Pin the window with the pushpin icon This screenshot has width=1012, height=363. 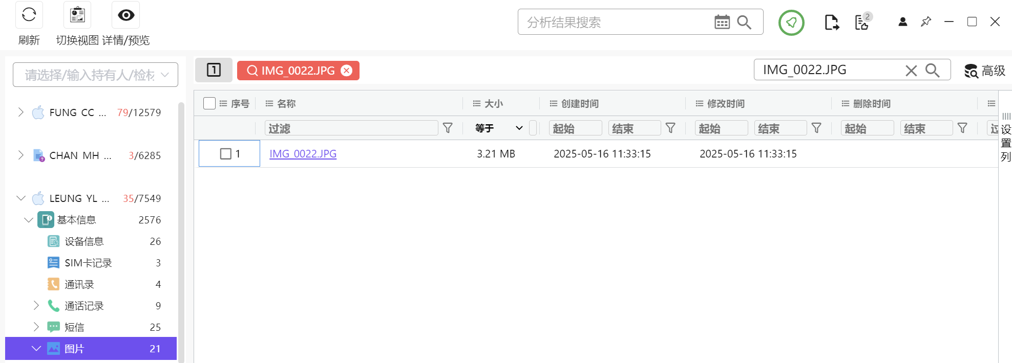coord(926,21)
